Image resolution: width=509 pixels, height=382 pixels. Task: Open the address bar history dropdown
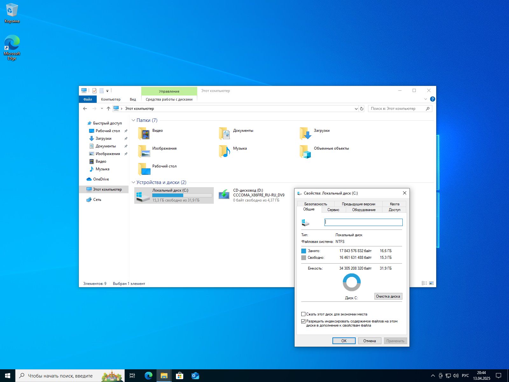[356, 109]
